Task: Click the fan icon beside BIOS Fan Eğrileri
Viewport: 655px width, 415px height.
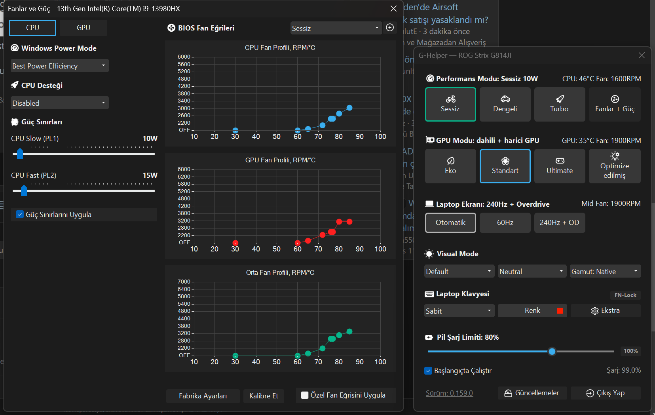Action: pyautogui.click(x=171, y=28)
